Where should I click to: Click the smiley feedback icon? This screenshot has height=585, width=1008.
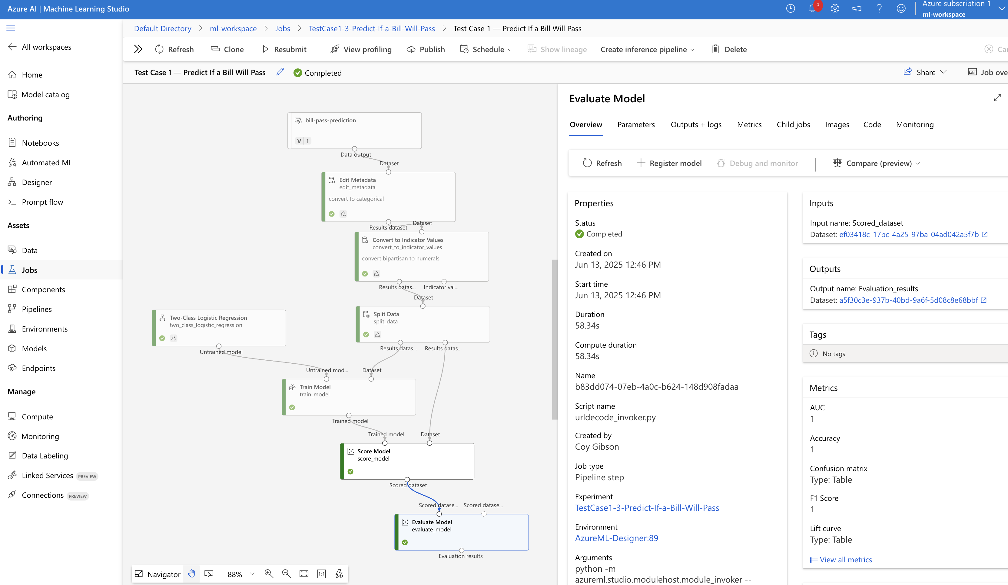pyautogui.click(x=901, y=8)
